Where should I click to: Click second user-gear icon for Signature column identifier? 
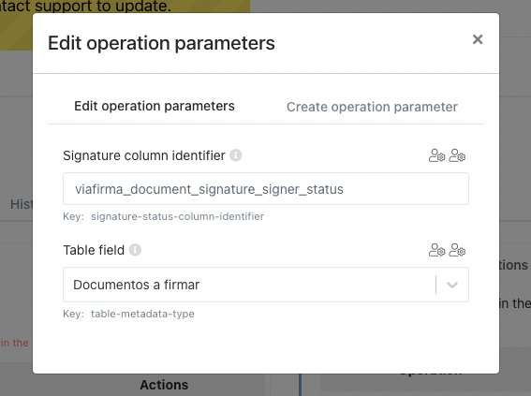coord(457,155)
